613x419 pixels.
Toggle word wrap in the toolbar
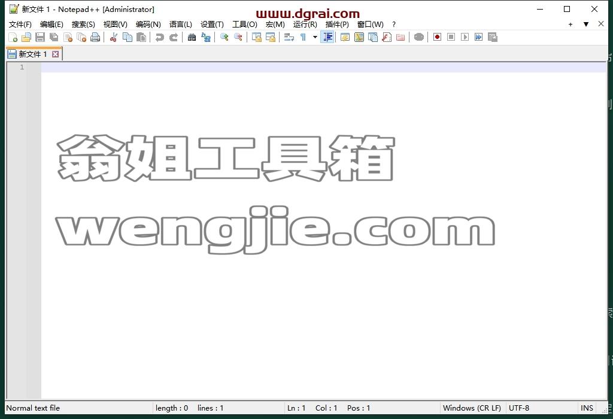coord(289,37)
